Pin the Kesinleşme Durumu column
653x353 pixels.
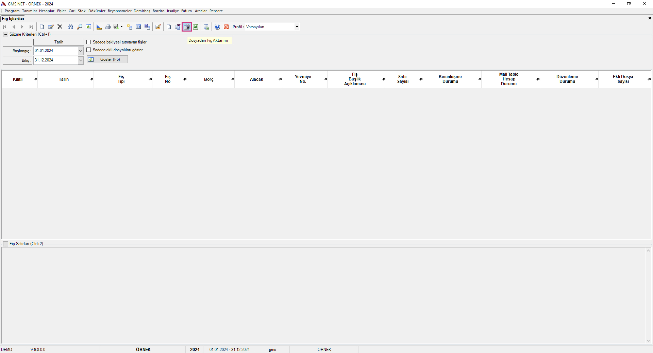click(x=480, y=79)
